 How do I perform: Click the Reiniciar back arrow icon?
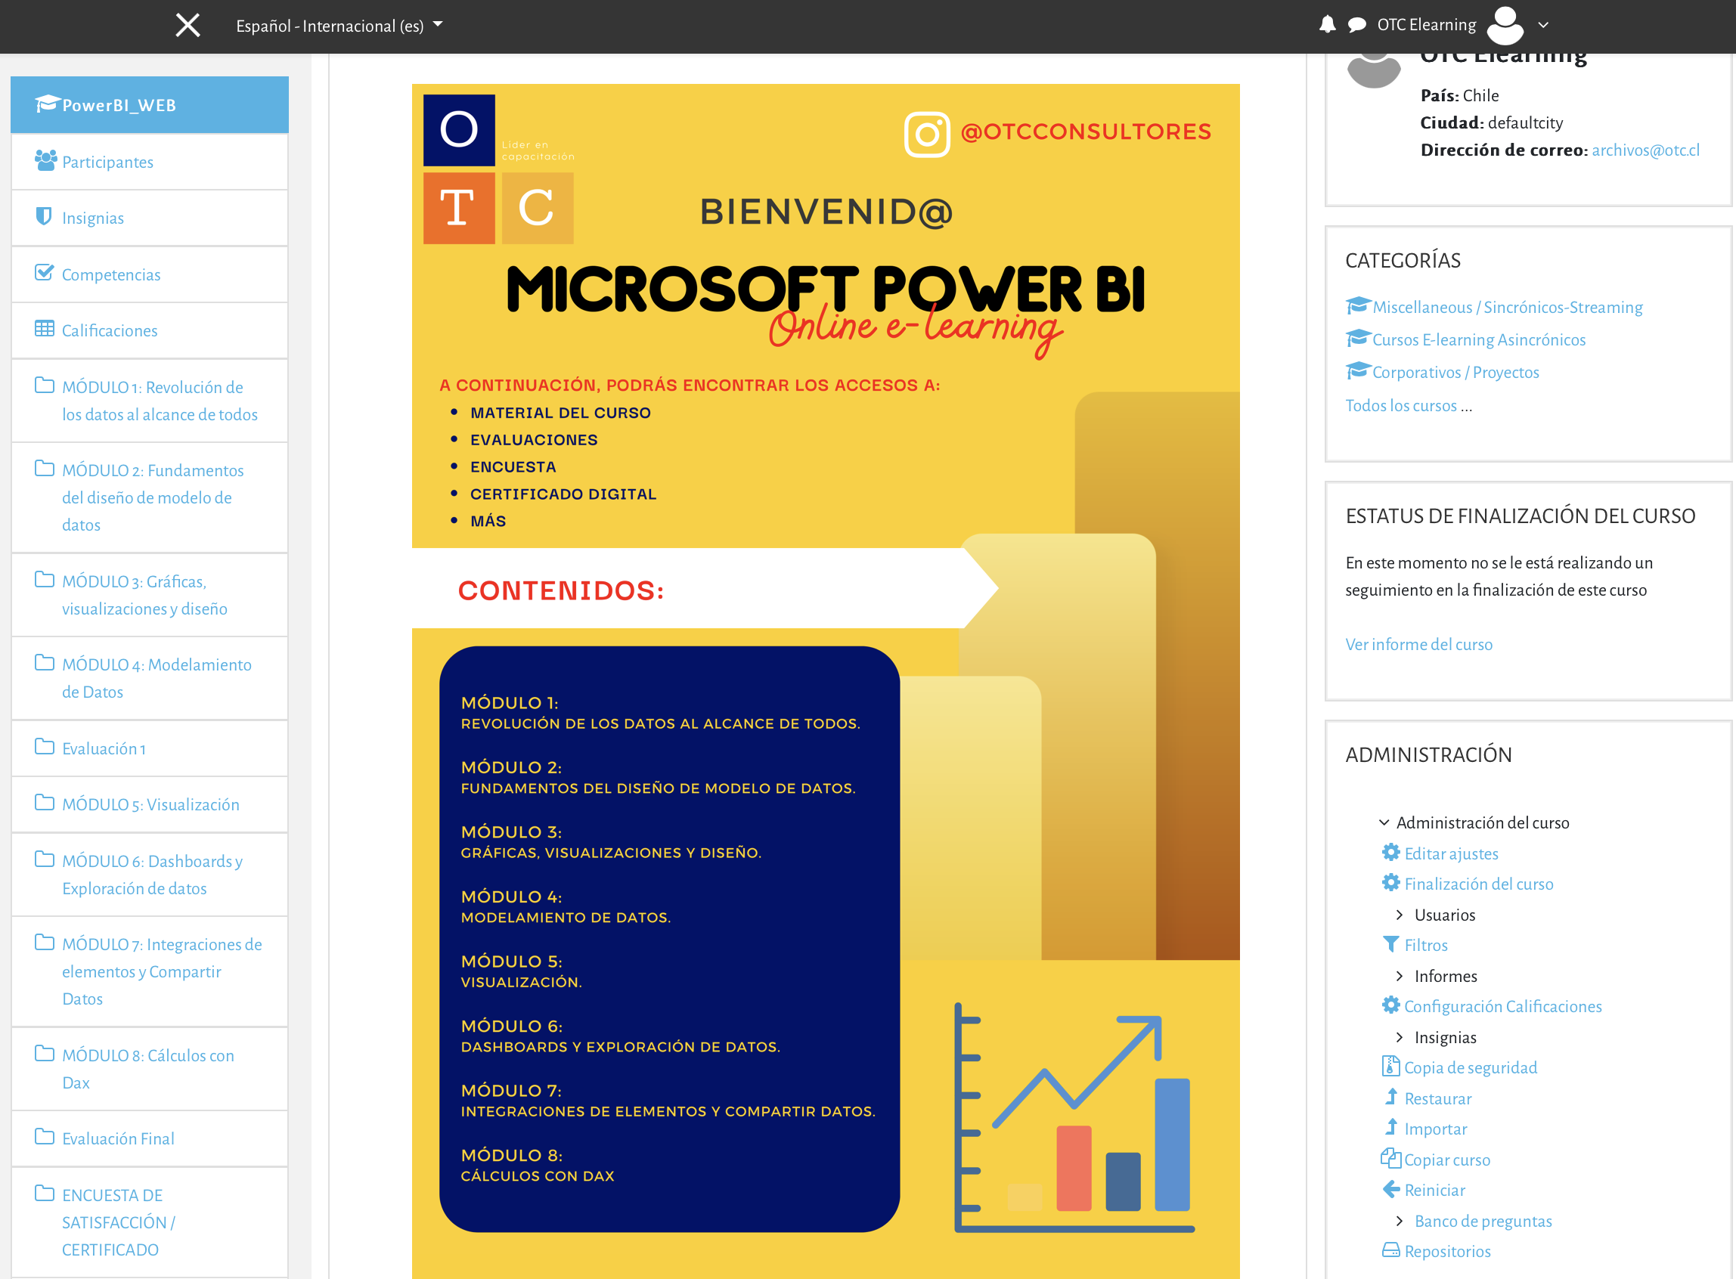tap(1391, 1189)
